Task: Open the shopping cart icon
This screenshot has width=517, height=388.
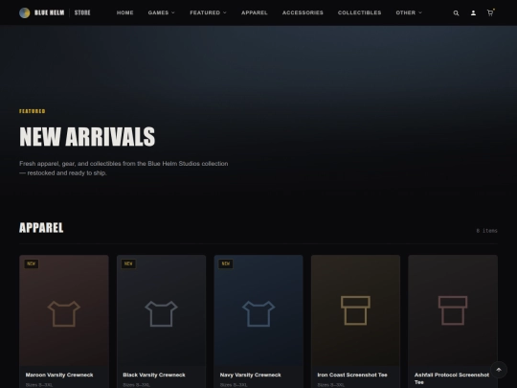Action: tap(490, 12)
